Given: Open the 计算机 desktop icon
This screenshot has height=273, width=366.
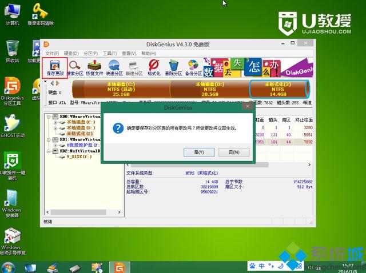Looking at the screenshot, I should click(x=13, y=14).
